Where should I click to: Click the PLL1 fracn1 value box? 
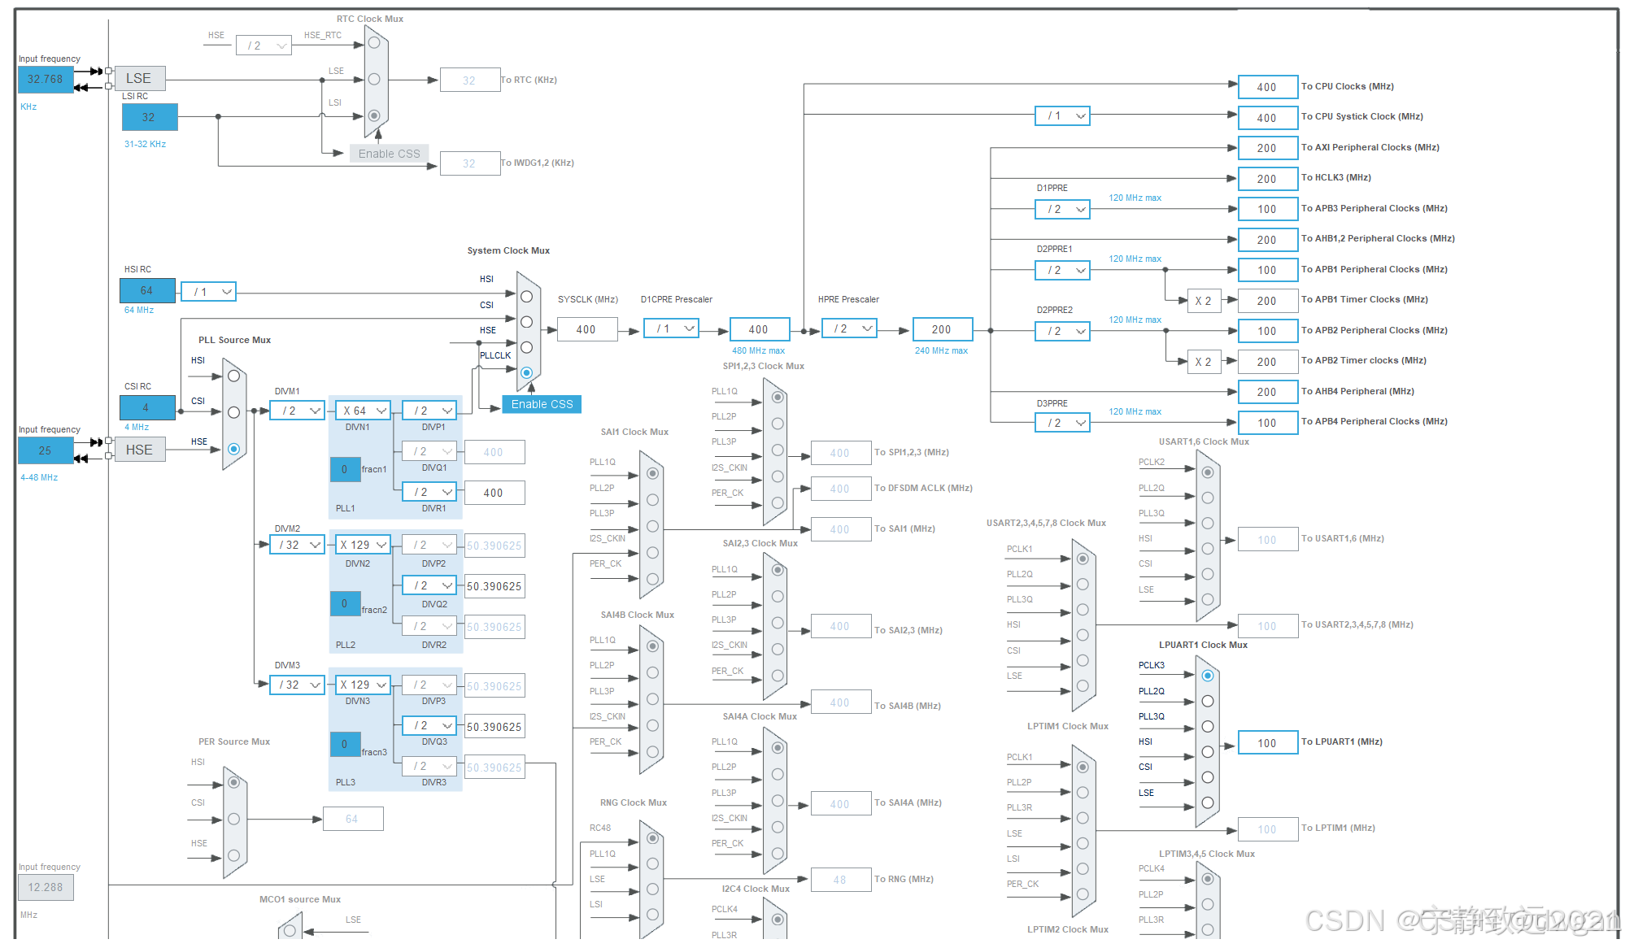[345, 469]
